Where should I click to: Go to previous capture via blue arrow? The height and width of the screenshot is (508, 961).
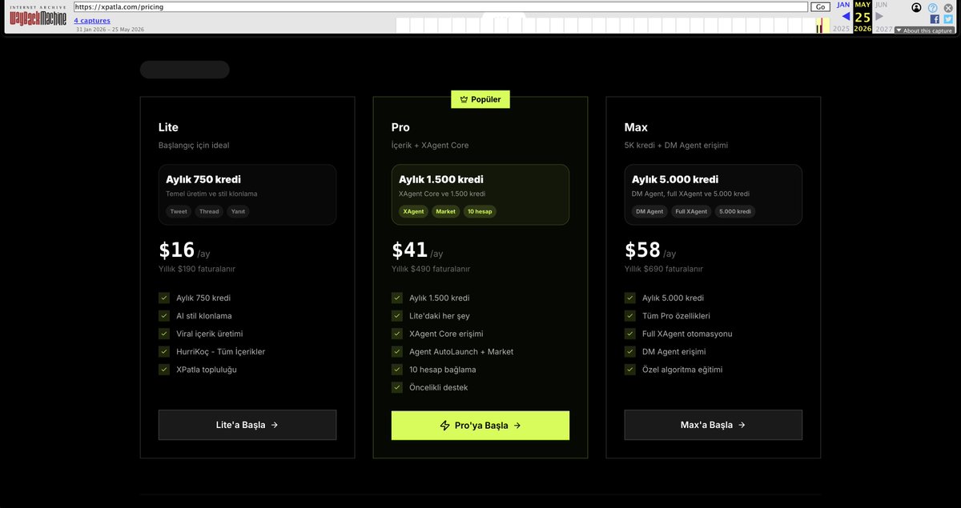(x=846, y=16)
